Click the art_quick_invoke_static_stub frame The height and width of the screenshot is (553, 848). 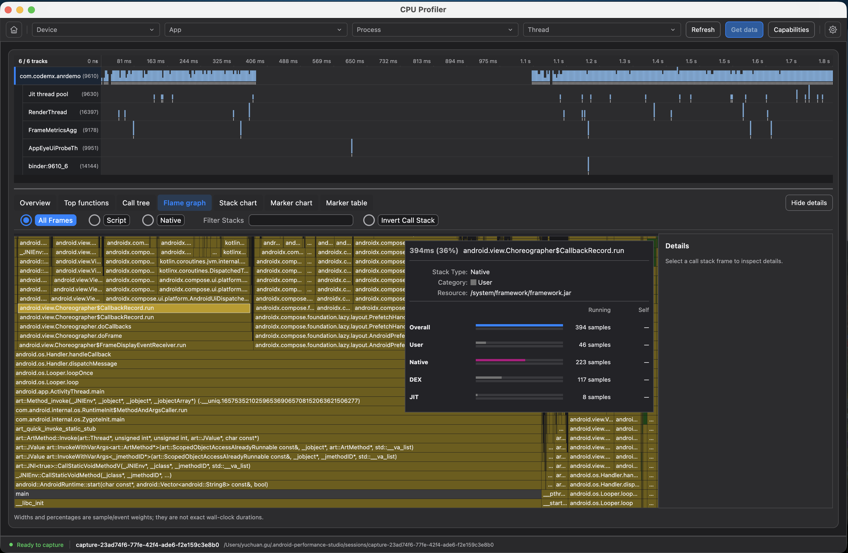tap(278, 428)
